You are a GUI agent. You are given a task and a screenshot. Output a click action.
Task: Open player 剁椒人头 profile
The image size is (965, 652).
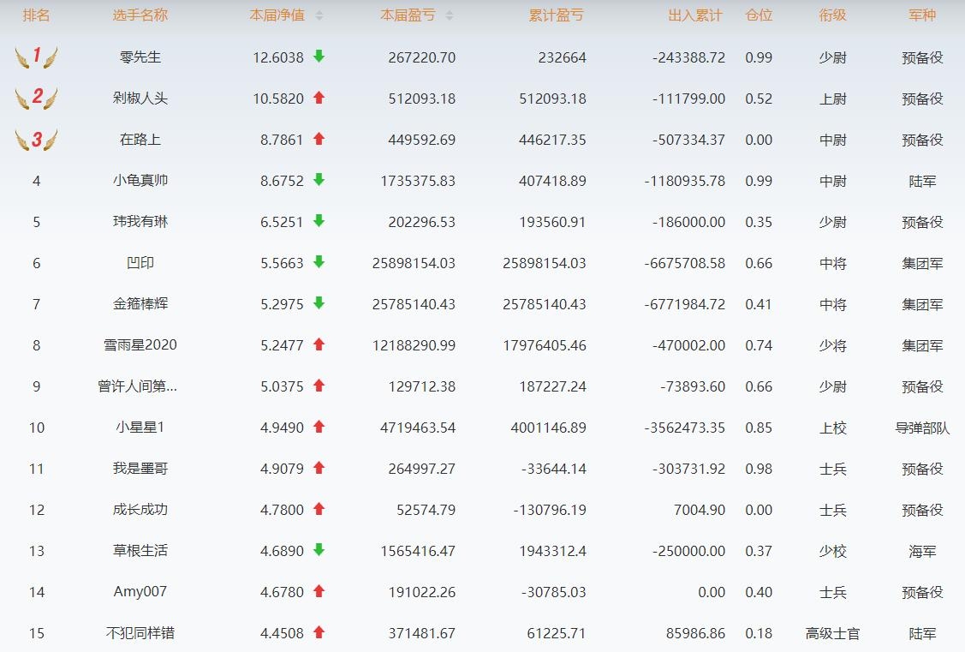140,99
